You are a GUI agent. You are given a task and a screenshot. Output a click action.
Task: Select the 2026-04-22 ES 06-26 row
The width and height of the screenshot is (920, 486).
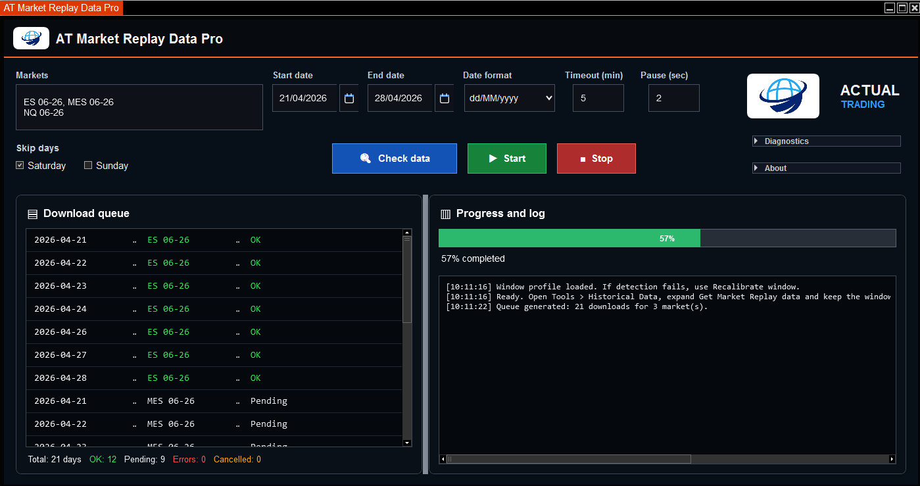(214, 263)
